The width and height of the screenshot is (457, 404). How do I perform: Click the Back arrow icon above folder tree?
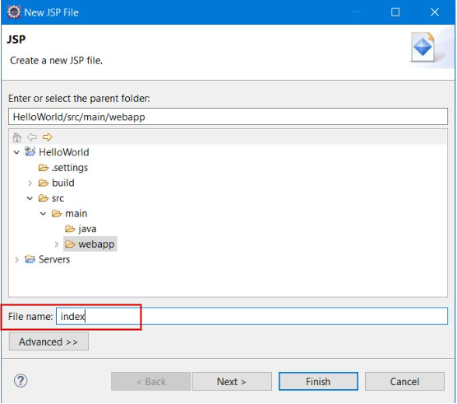pos(32,137)
